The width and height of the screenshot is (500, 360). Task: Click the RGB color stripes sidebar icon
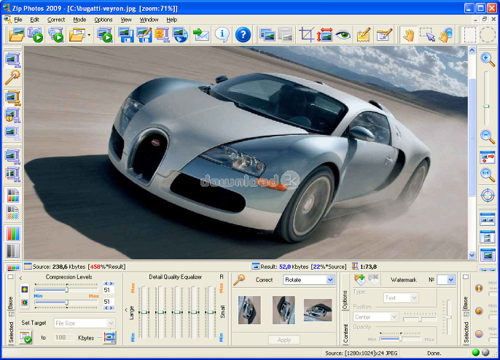click(x=13, y=234)
